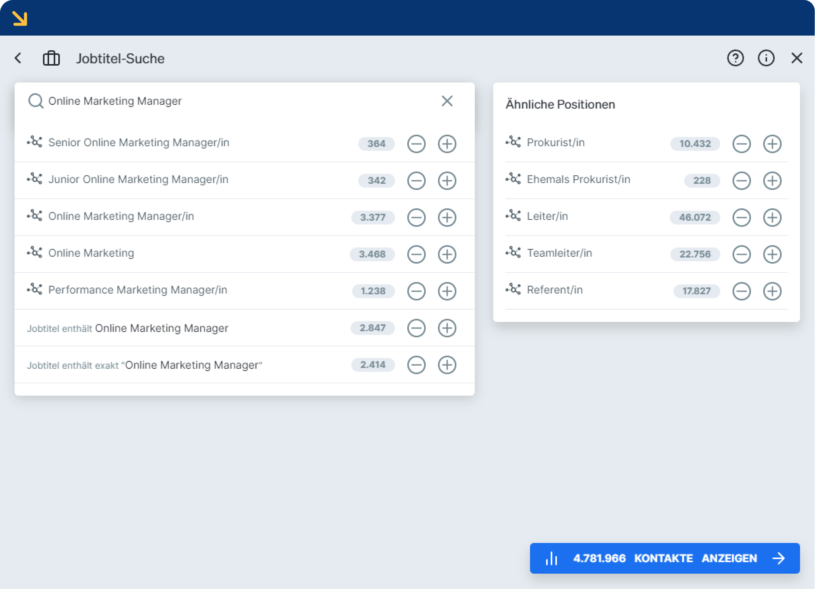
Task: Include Senior Online Marketing Manager/in with plus
Action: [447, 144]
